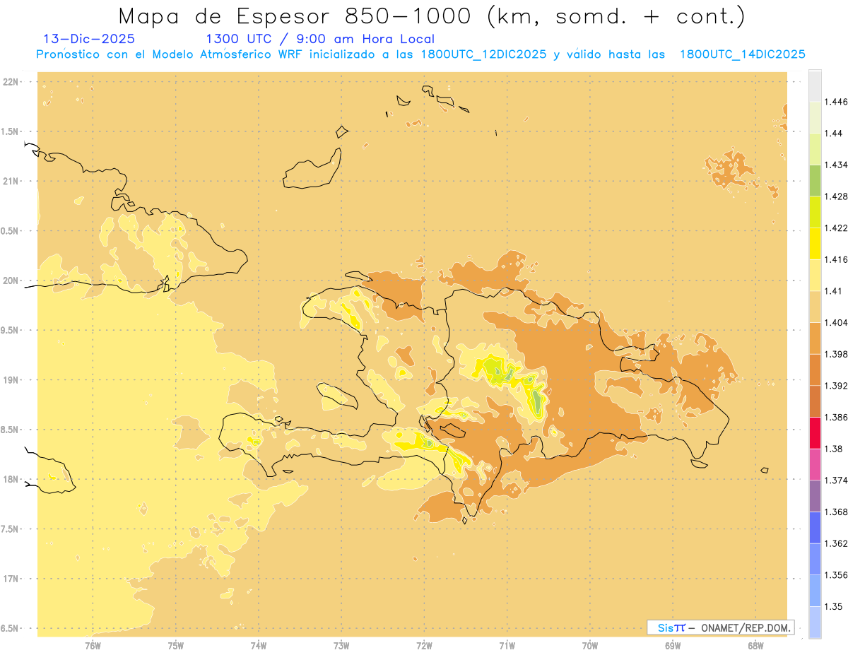The width and height of the screenshot is (848, 655).
Task: Click the blue legend swatch between 1.362 and 1.368
Action: pos(815,527)
